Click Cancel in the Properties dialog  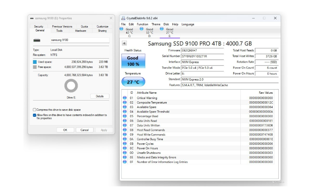85,130
